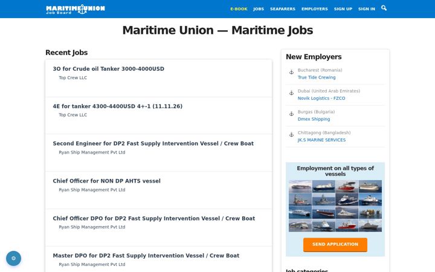
Task: Click anchor icon beside True Tide Crewing
Action: 291,72
